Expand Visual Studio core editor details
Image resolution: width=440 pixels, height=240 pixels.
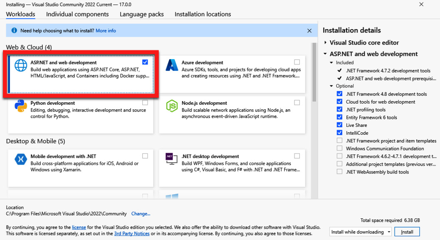point(325,42)
